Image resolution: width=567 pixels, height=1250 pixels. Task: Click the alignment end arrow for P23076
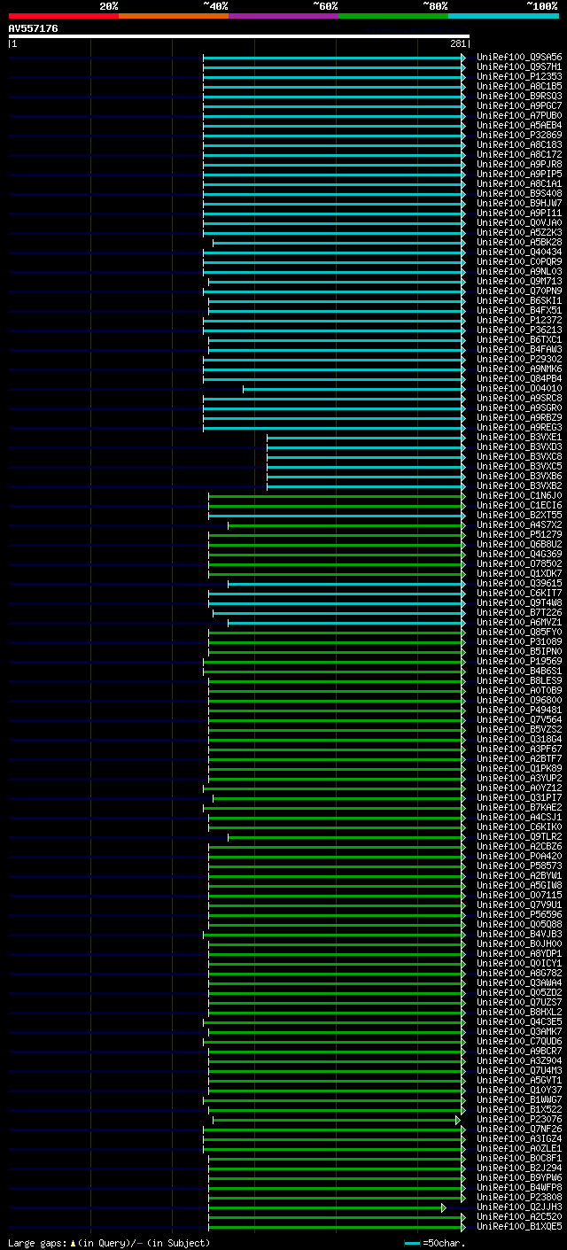[x=458, y=1120]
